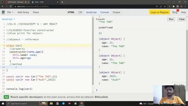Open a new browser tab

tap(62, 2)
